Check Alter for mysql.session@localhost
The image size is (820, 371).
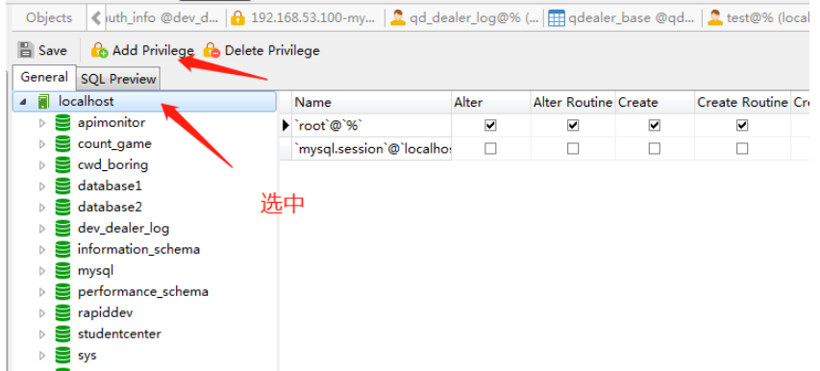tap(490, 149)
